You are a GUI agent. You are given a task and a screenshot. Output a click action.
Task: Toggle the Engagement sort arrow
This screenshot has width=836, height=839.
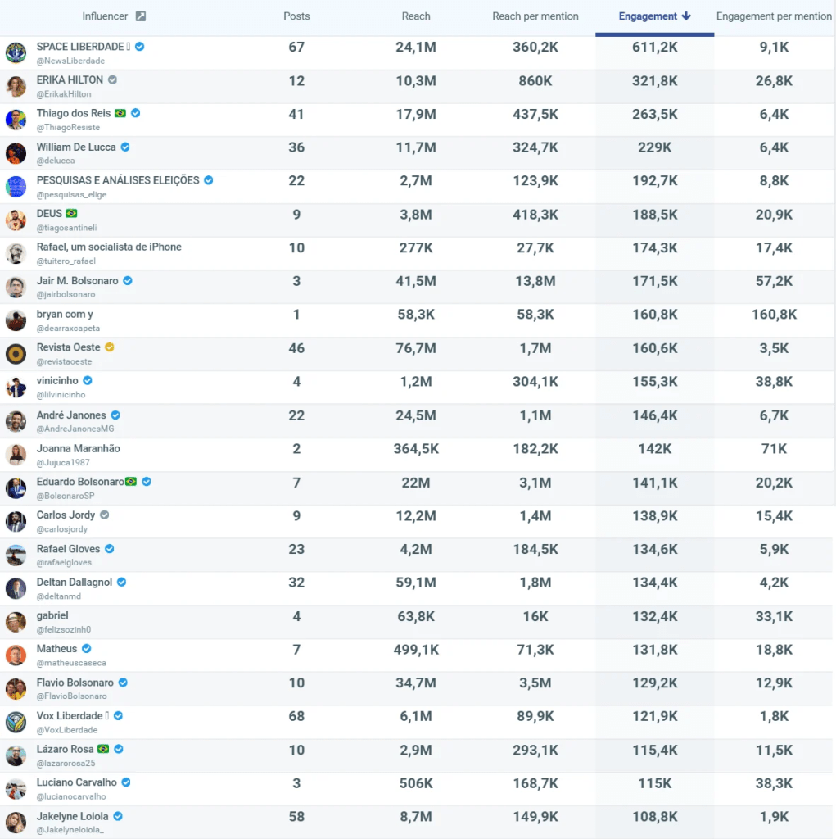tap(686, 16)
